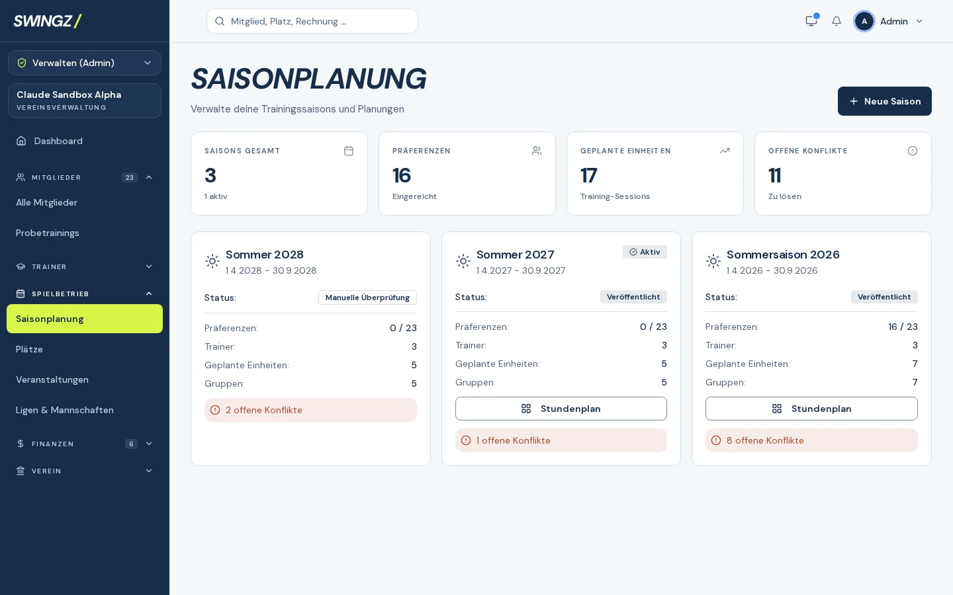This screenshot has width=953, height=595.
Task: Open Ligen & Mannschaften
Action: click(x=85, y=410)
